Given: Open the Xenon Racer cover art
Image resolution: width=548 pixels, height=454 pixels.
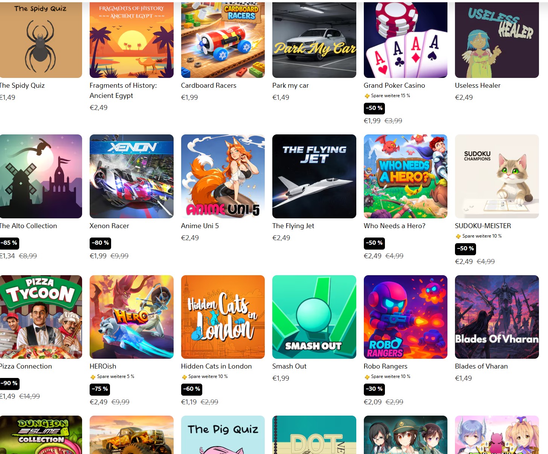Looking at the screenshot, I should (x=131, y=176).
